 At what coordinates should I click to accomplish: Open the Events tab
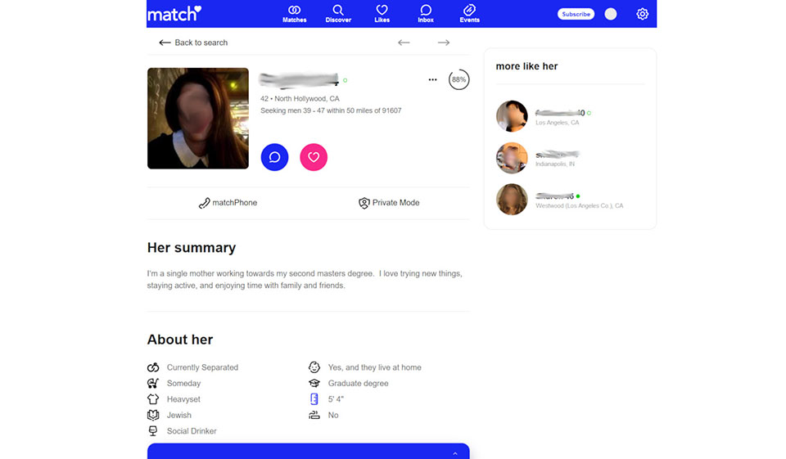click(469, 14)
